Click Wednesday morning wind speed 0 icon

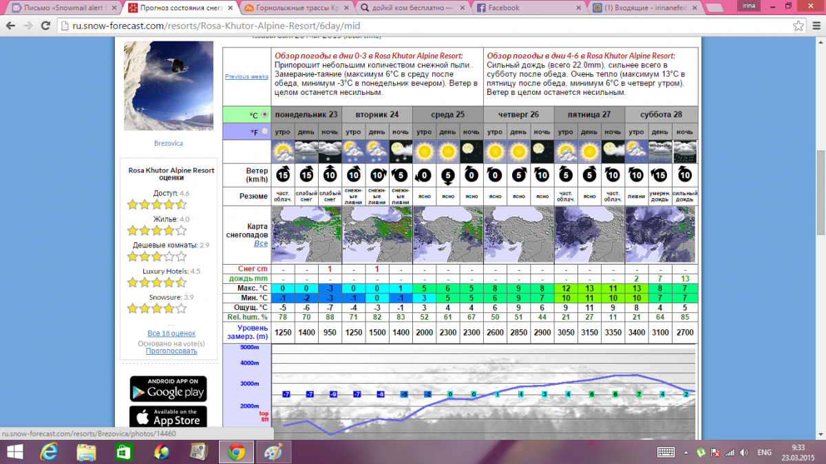pyautogui.click(x=424, y=175)
